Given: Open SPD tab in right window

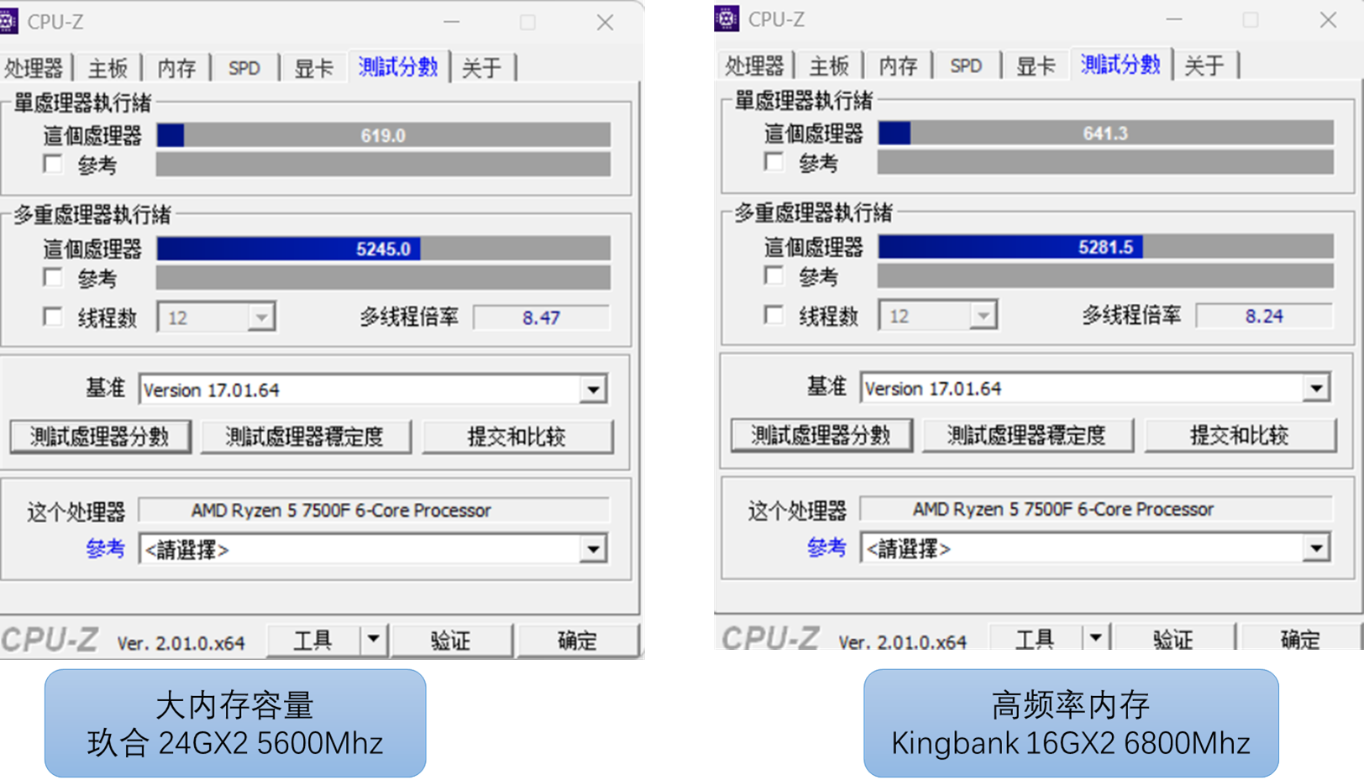Looking at the screenshot, I should pyautogui.click(x=966, y=65).
